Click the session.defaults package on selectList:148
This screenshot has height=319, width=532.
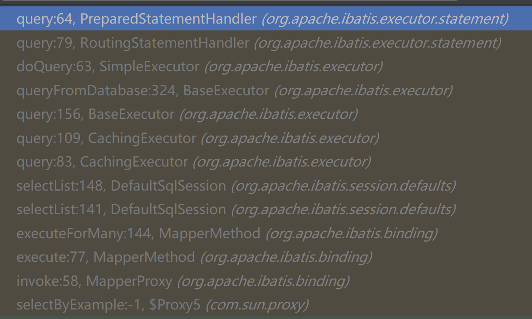pos(343,186)
